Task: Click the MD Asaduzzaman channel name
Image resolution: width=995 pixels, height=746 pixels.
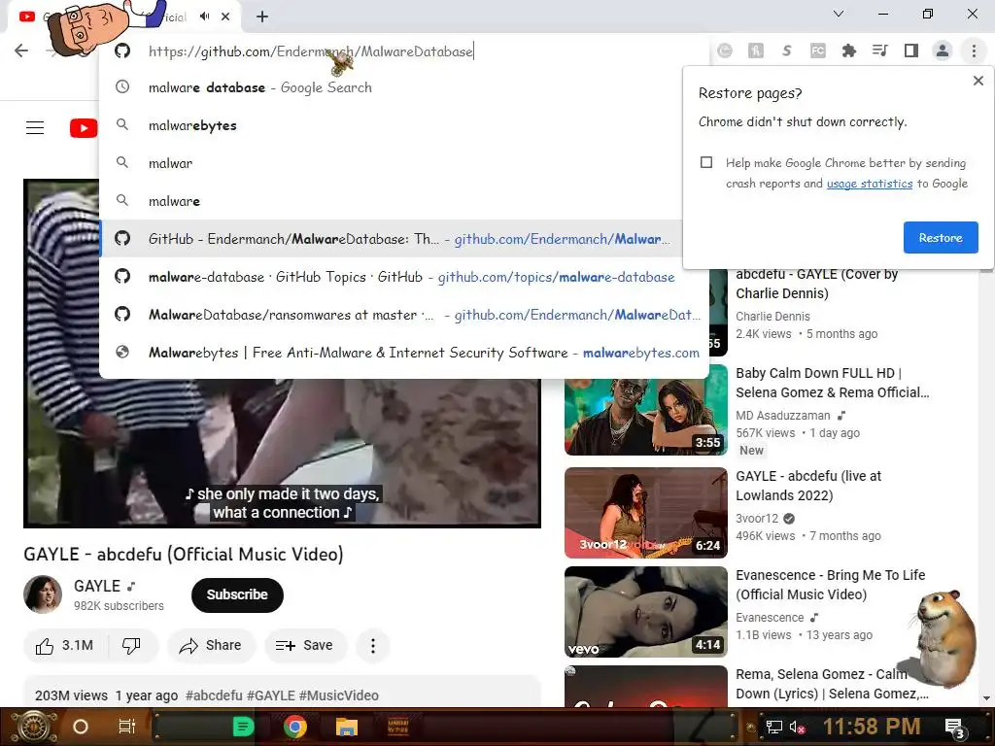Action: [x=782, y=416]
